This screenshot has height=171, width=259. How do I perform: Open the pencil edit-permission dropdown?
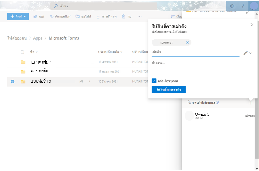[248, 53]
